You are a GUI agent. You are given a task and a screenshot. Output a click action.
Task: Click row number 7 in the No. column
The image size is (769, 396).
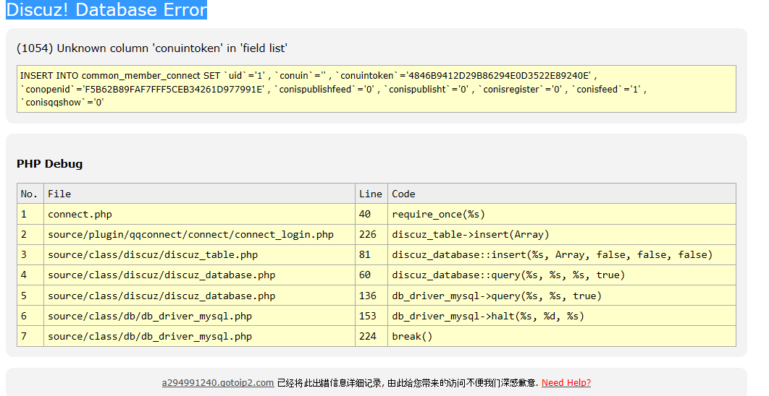click(x=24, y=336)
